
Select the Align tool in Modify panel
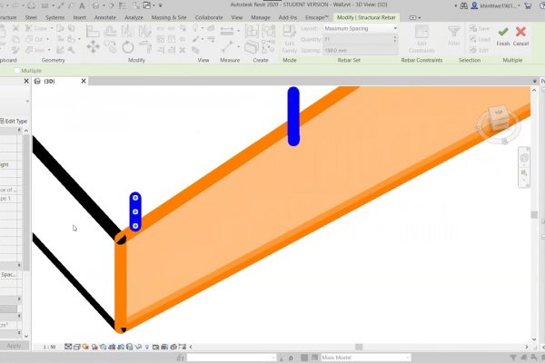(93, 32)
